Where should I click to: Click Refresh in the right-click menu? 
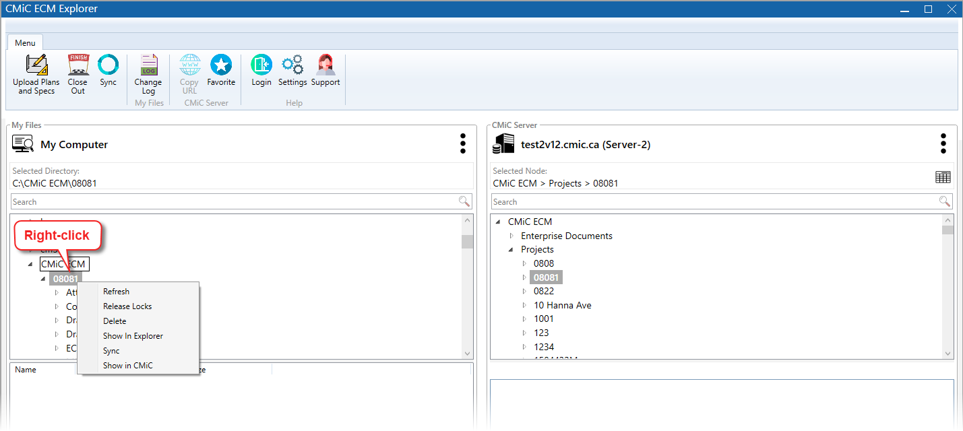116,291
